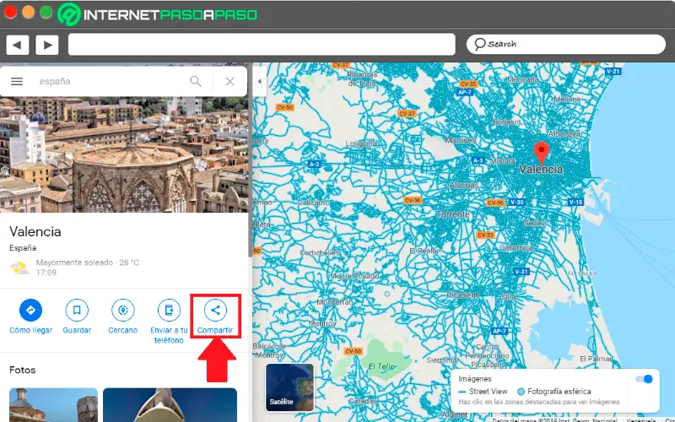Click the Mayormente soleado 28 °C text

tap(88, 262)
